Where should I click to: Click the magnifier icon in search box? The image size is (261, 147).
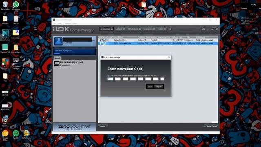(x=170, y=29)
